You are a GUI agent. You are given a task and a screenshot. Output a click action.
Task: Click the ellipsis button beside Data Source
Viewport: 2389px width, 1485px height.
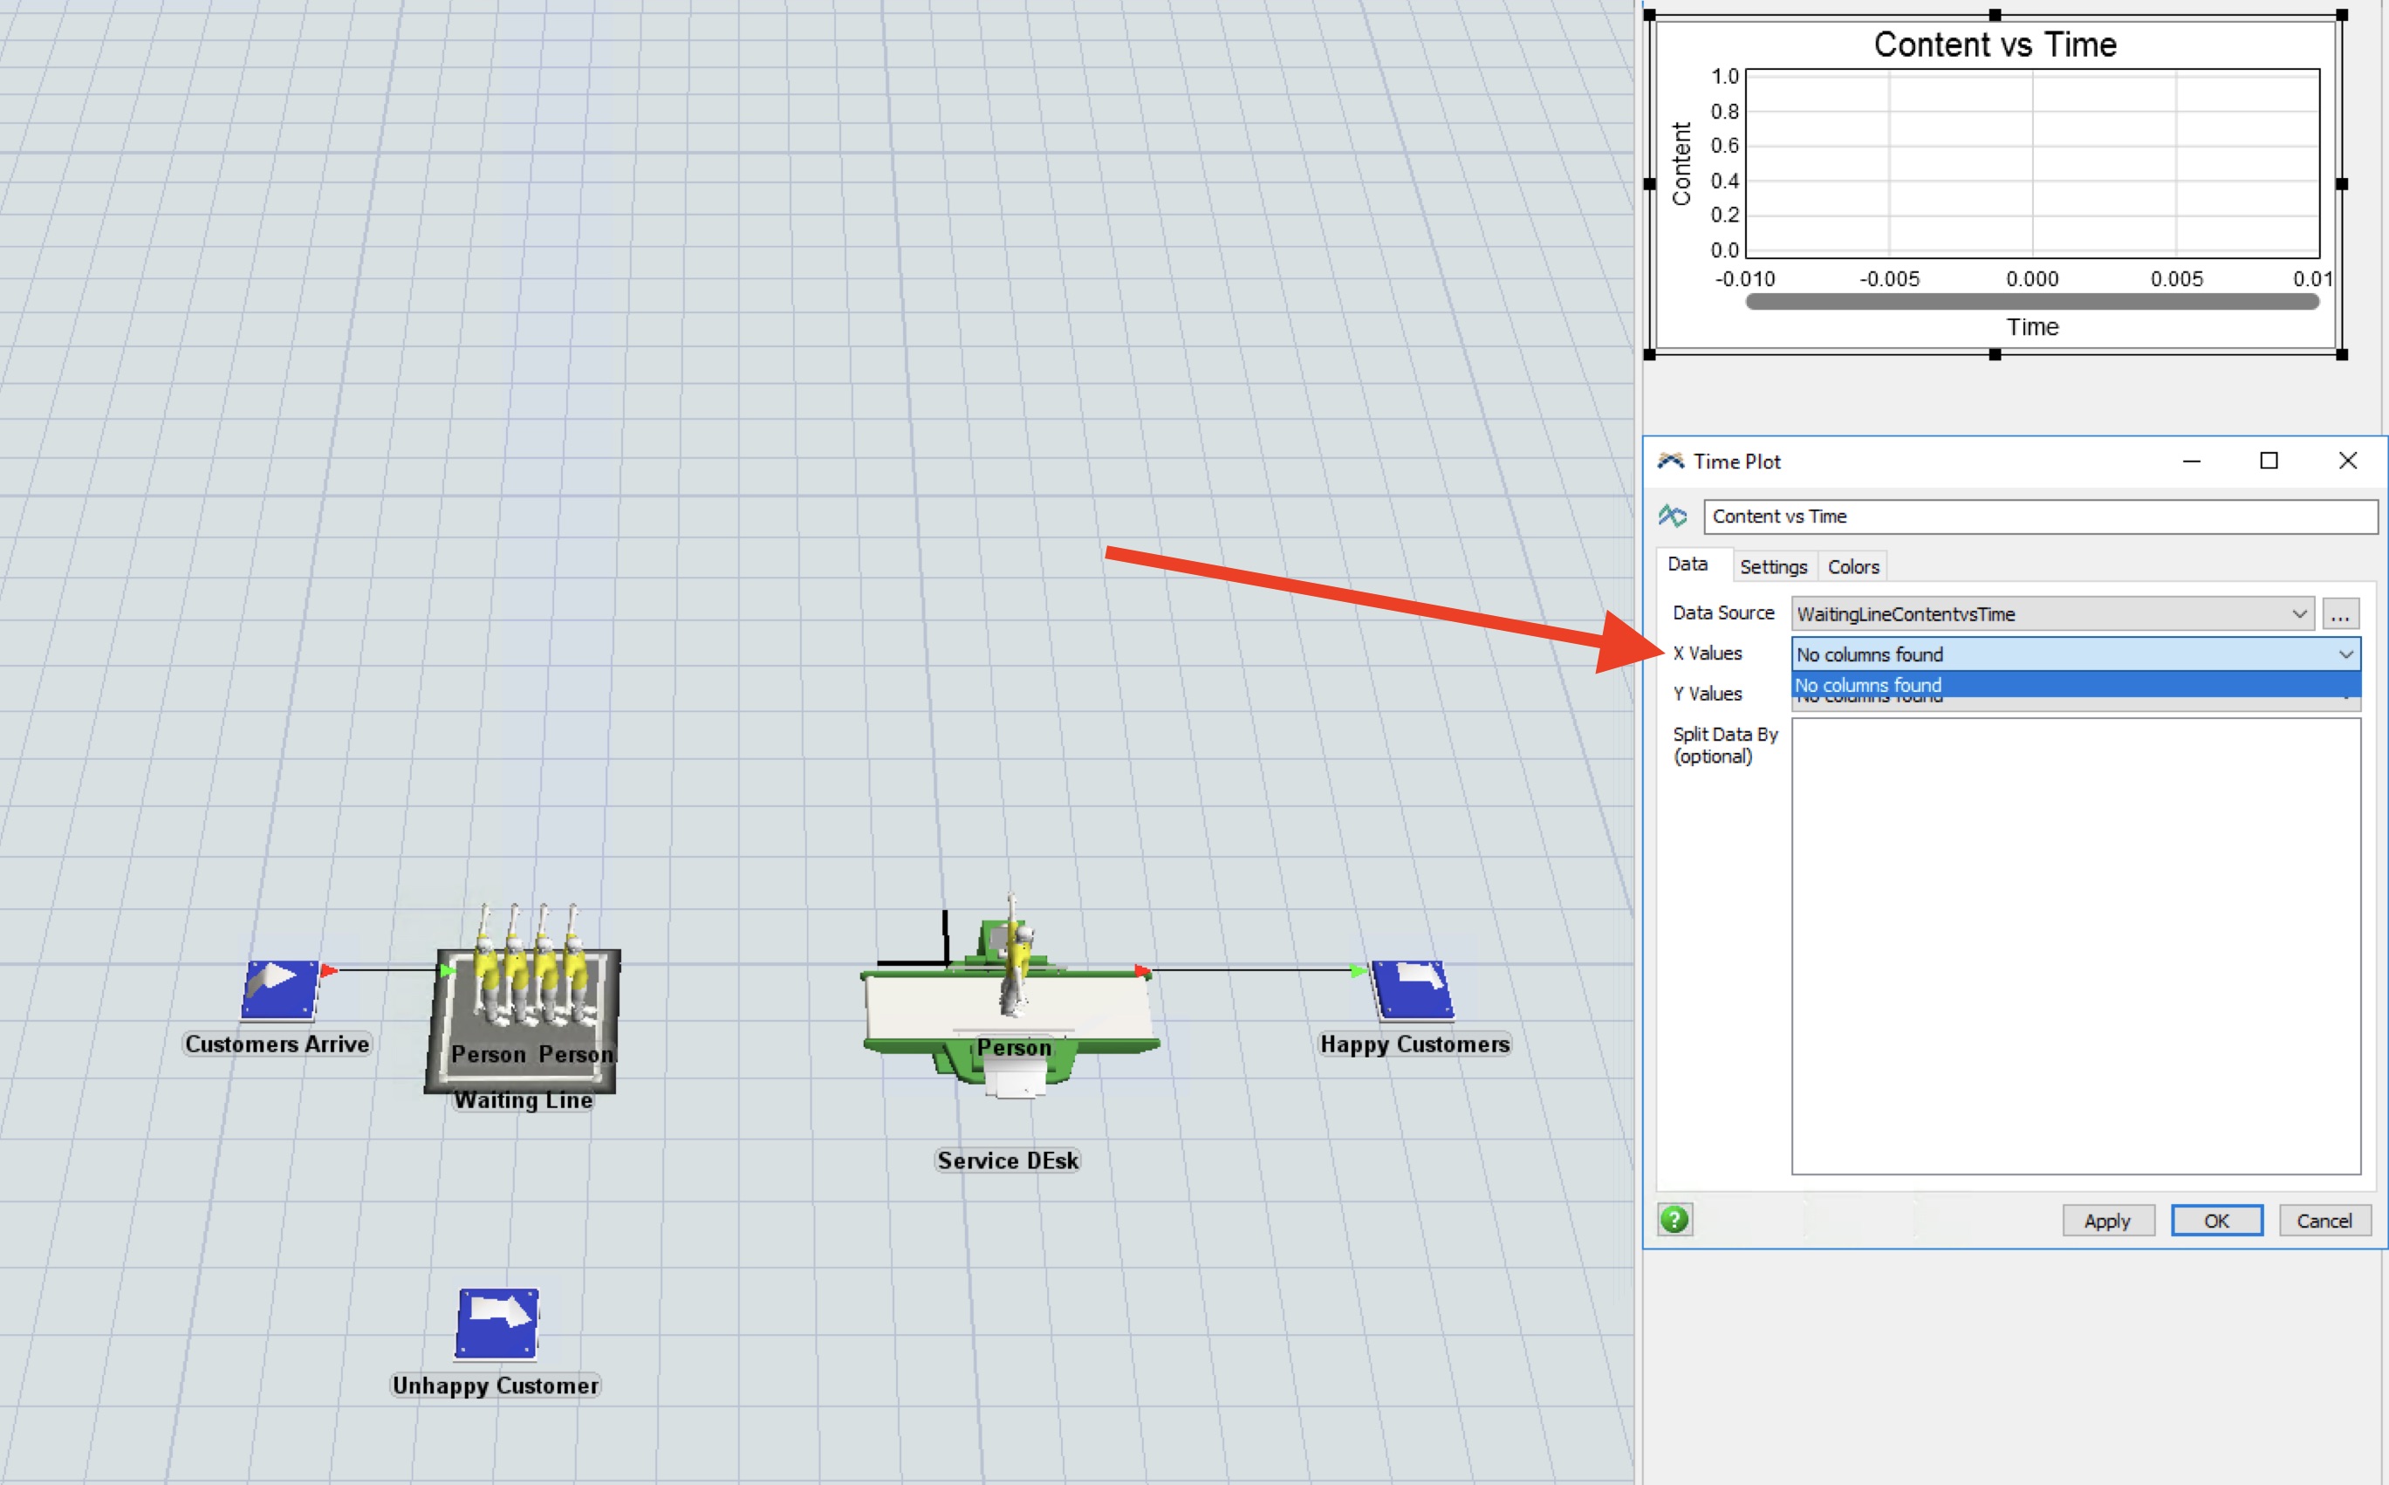[x=2340, y=615]
